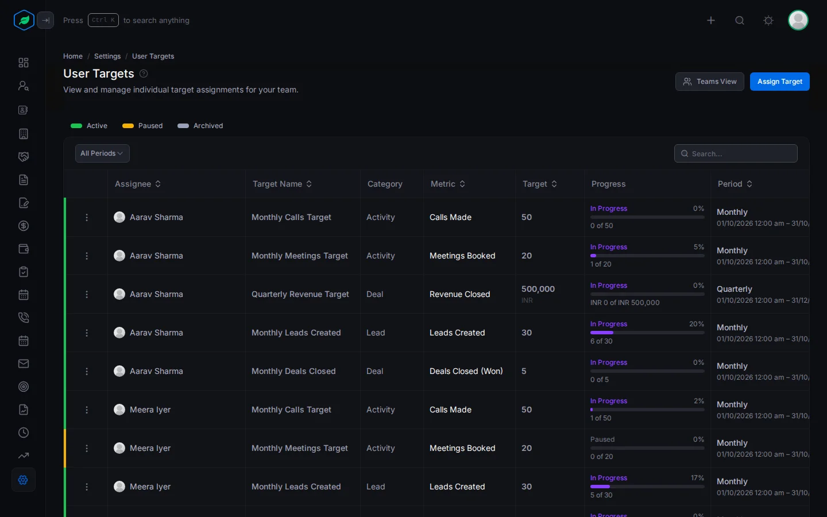Open the user search icon in sidebar
The image size is (827, 517).
pyautogui.click(x=24, y=86)
